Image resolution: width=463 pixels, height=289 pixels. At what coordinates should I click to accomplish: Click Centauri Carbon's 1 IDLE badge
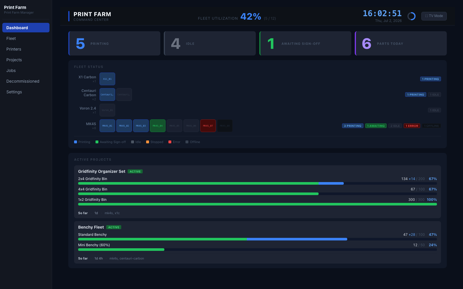pos(434,95)
